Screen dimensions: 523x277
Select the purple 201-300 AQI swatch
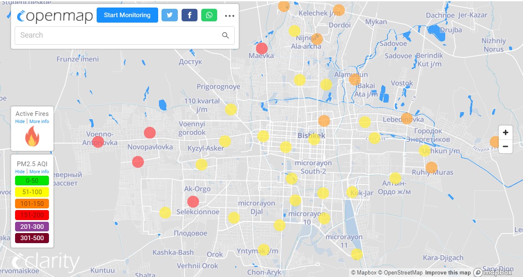point(32,227)
